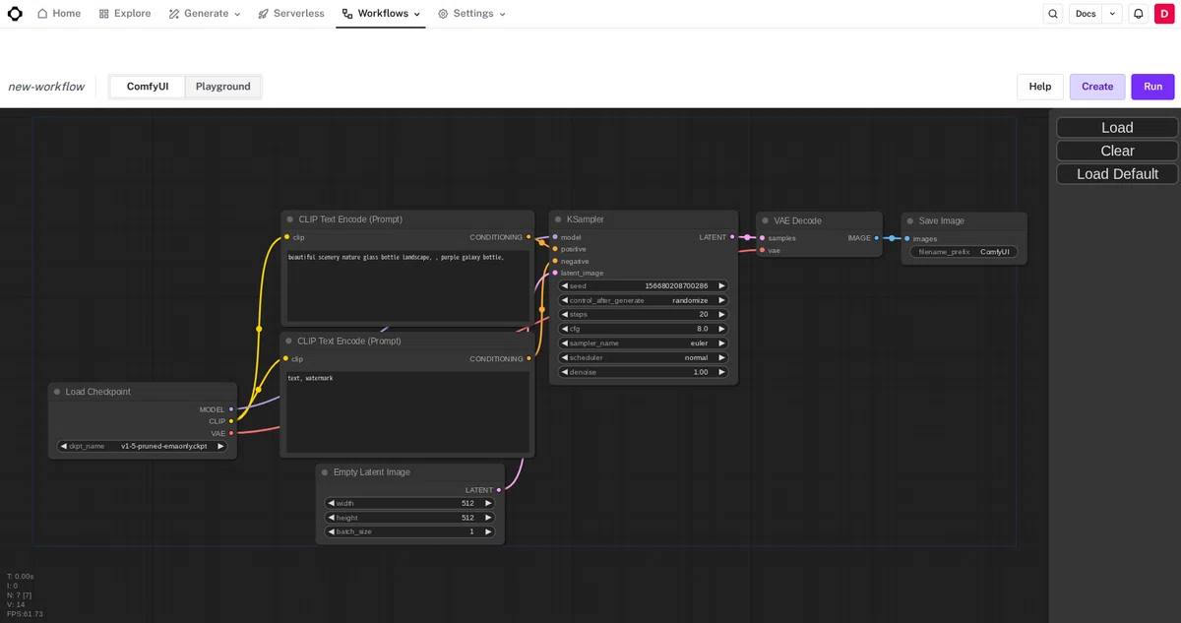Viewport: 1181px width, 623px height.
Task: Go to Home page
Action: pyautogui.click(x=59, y=14)
